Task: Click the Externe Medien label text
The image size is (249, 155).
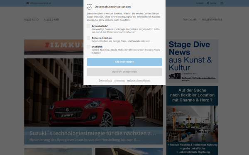Action: click(x=102, y=38)
